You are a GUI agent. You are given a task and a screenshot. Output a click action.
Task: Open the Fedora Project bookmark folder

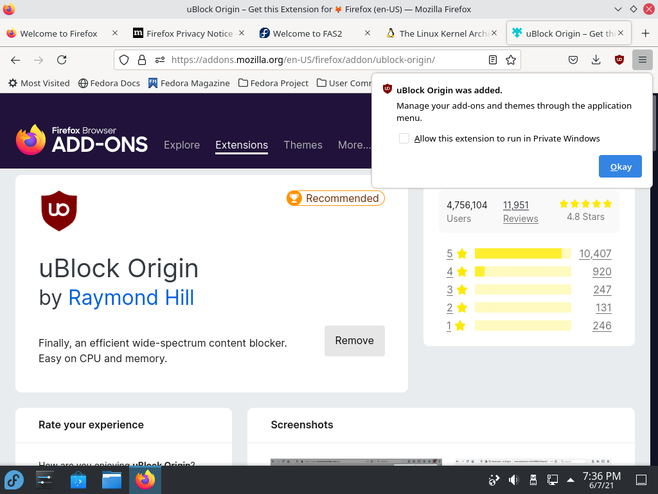[273, 83]
